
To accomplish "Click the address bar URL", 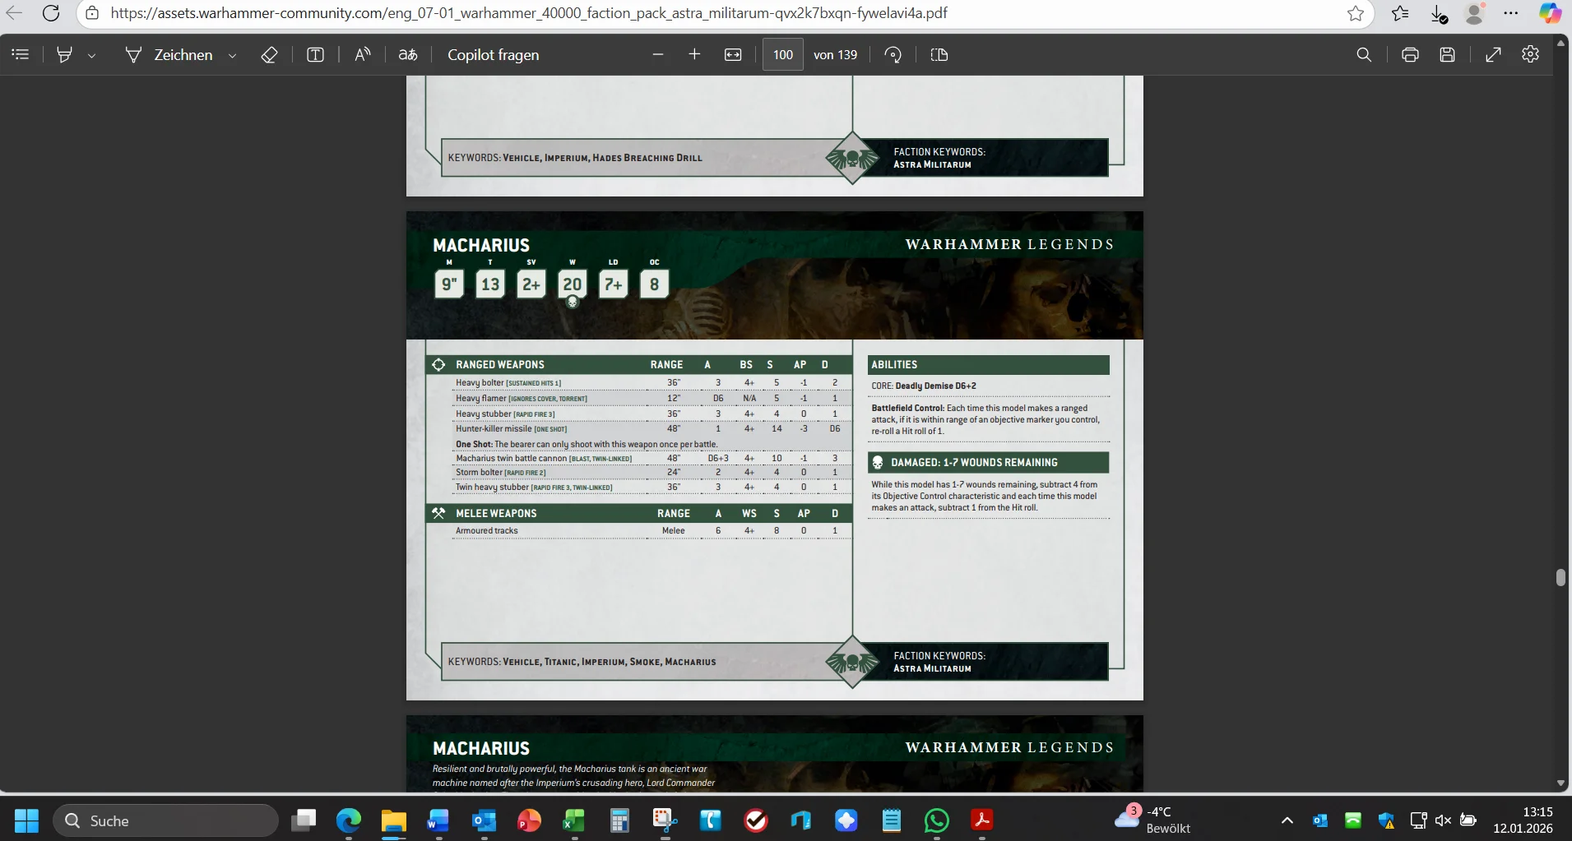I will [x=529, y=13].
